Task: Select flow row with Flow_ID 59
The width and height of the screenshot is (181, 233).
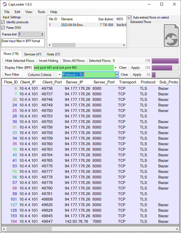Action: (x=91, y=194)
